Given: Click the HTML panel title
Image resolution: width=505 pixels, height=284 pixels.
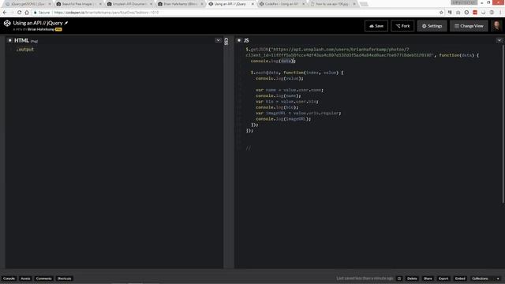Looking at the screenshot, I should tap(21, 40).
